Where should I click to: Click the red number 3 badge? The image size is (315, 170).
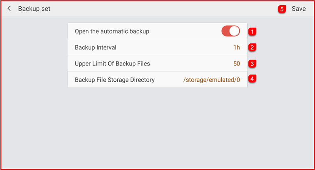click(x=252, y=63)
